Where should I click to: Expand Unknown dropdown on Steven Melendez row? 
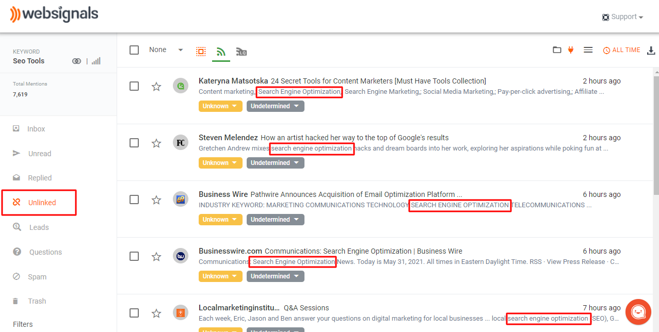pos(221,163)
